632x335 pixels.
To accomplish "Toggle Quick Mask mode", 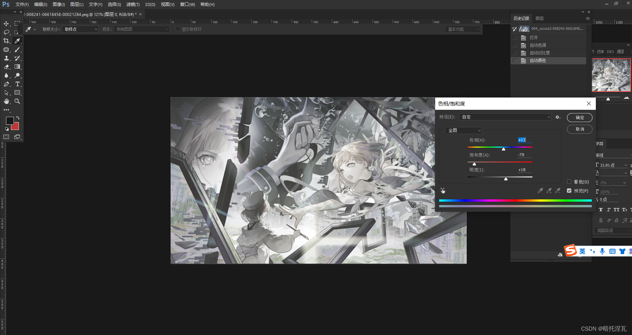I will tap(6, 137).
